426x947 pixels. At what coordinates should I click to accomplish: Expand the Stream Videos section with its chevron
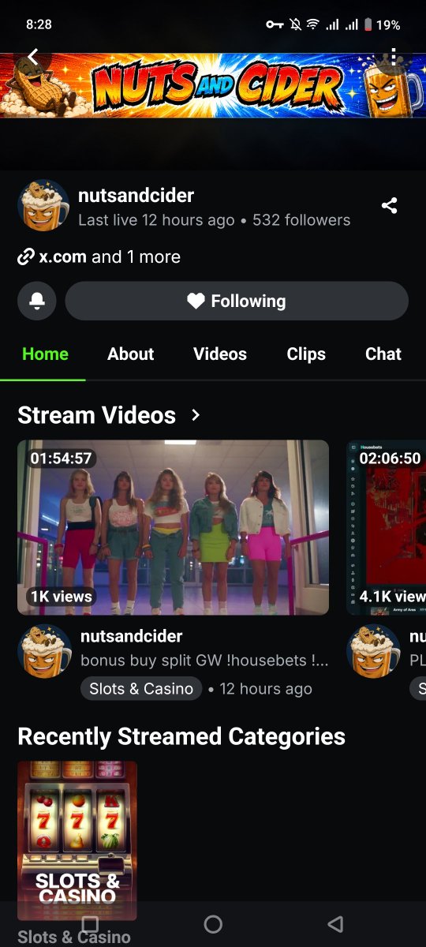coord(196,415)
